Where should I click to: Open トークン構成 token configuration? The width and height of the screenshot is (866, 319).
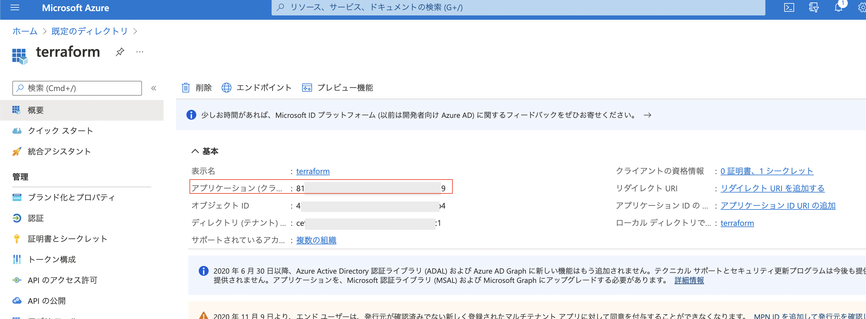(52, 259)
